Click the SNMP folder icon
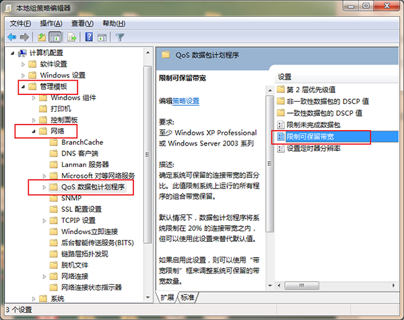Image resolution: width=404 pixels, height=320 pixels. click(54, 198)
